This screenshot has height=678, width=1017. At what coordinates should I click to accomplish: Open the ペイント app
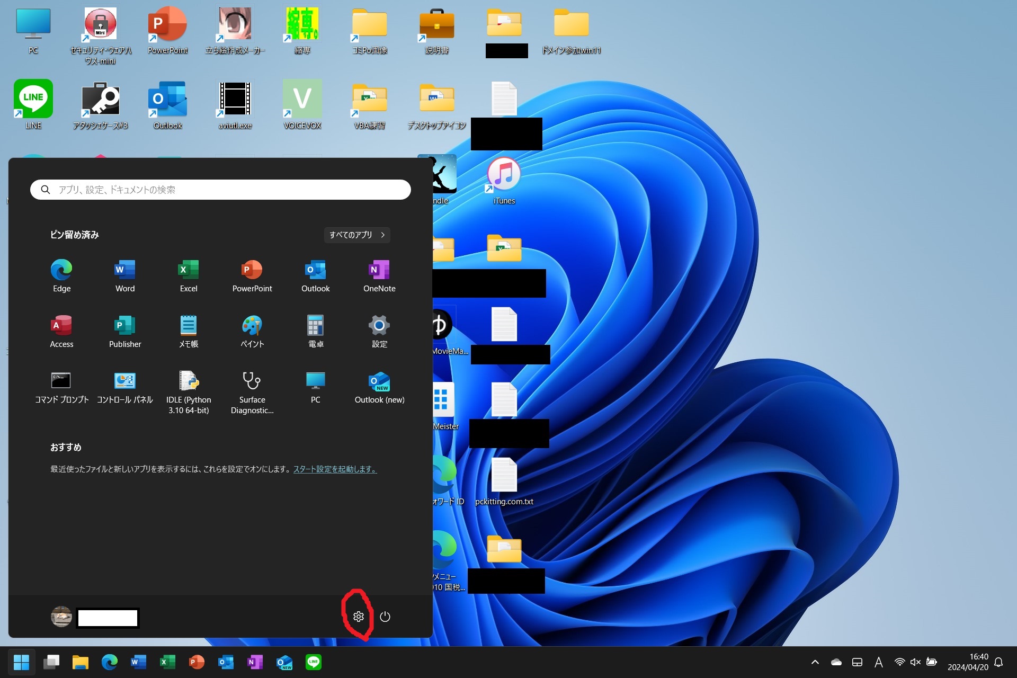tap(252, 331)
